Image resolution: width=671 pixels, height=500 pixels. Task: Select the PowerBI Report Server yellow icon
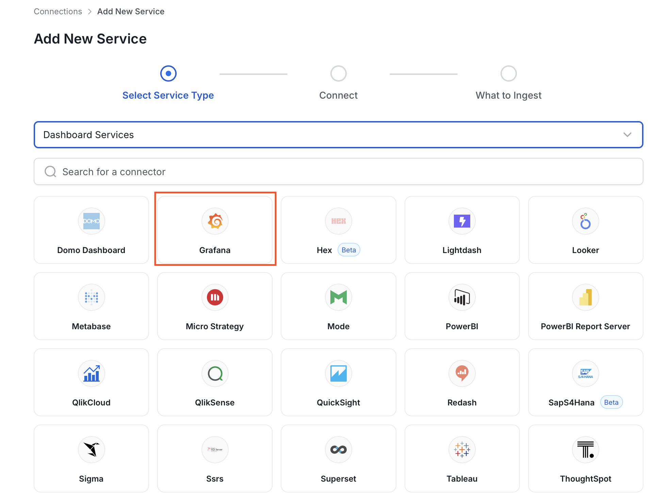(x=586, y=297)
